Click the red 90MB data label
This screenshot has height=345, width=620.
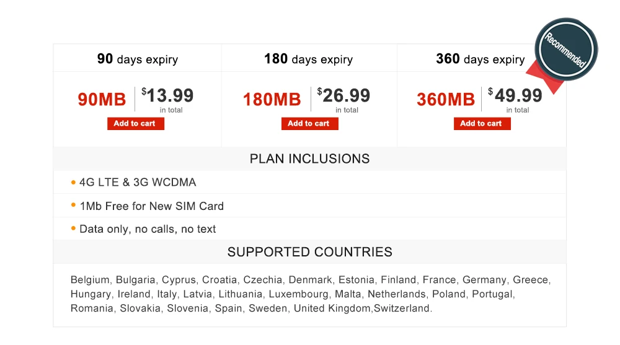click(102, 99)
